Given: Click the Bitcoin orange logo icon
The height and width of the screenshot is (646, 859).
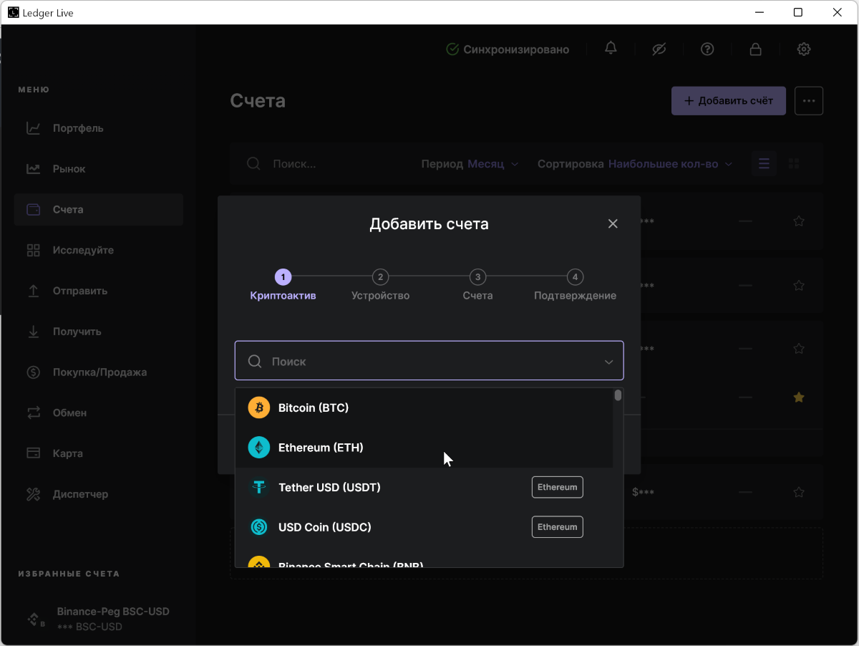Looking at the screenshot, I should click(258, 408).
